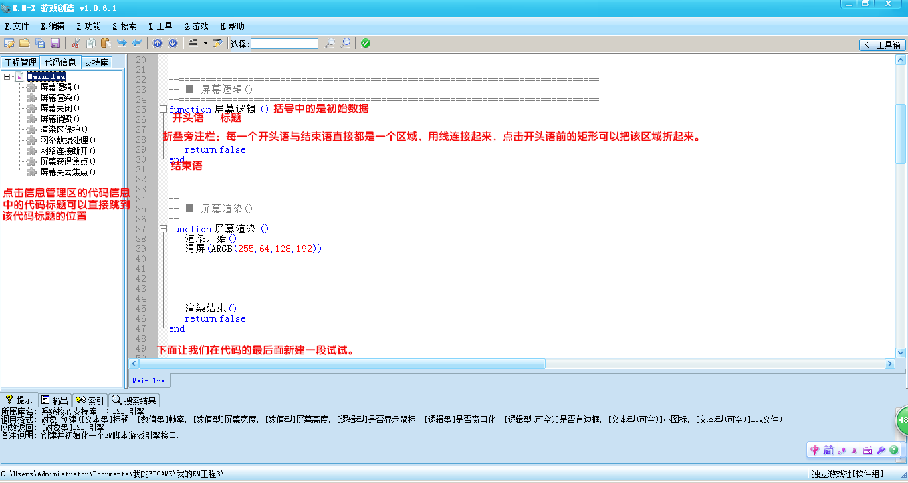Toggle the IME 中 language indicator
This screenshot has height=483, width=908.
(815, 450)
